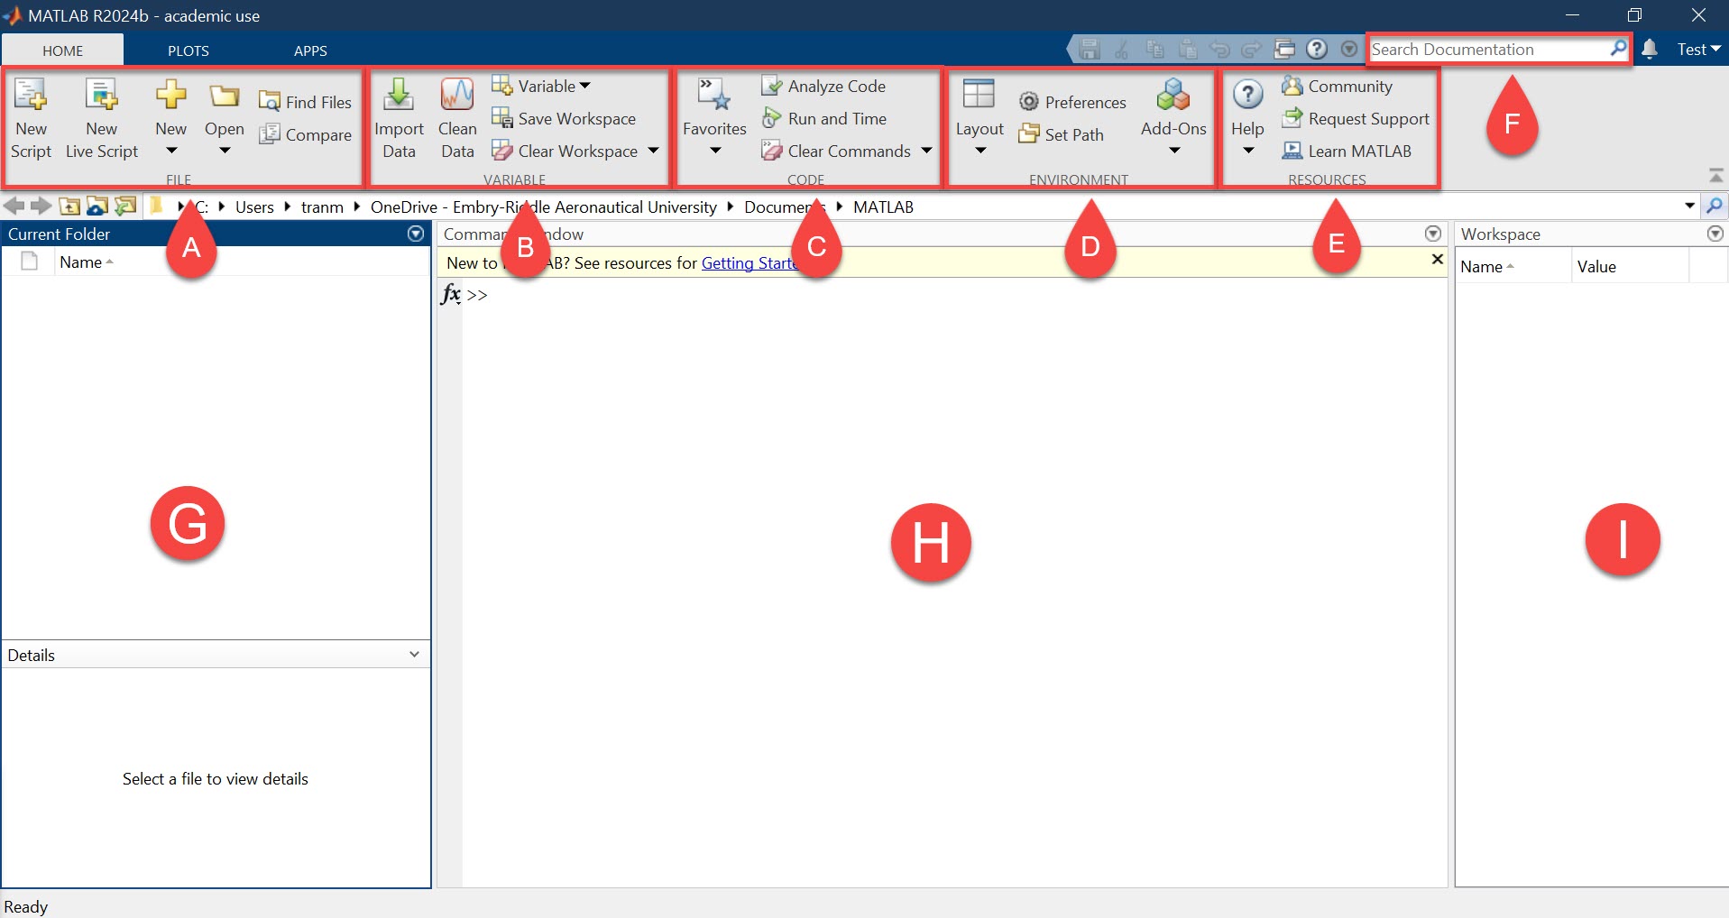Screen dimensions: 1729x918
Task: Open the notifications bell
Action: (x=1650, y=50)
